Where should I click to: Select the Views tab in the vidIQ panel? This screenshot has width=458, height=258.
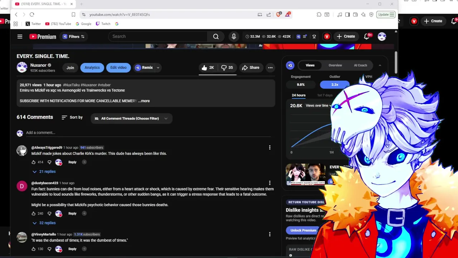pyautogui.click(x=310, y=65)
